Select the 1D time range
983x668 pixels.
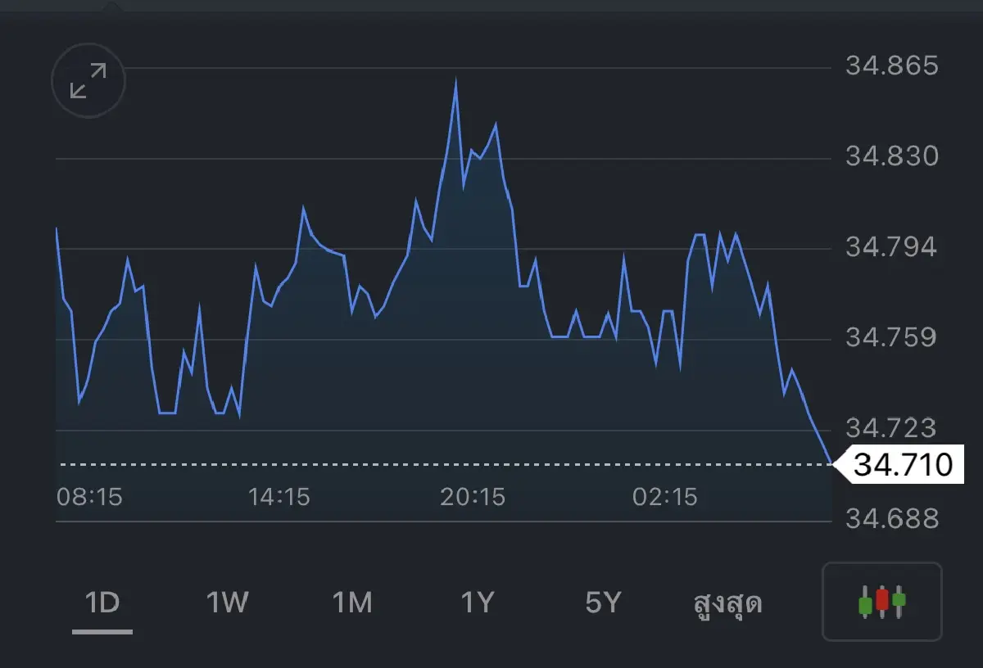(102, 603)
